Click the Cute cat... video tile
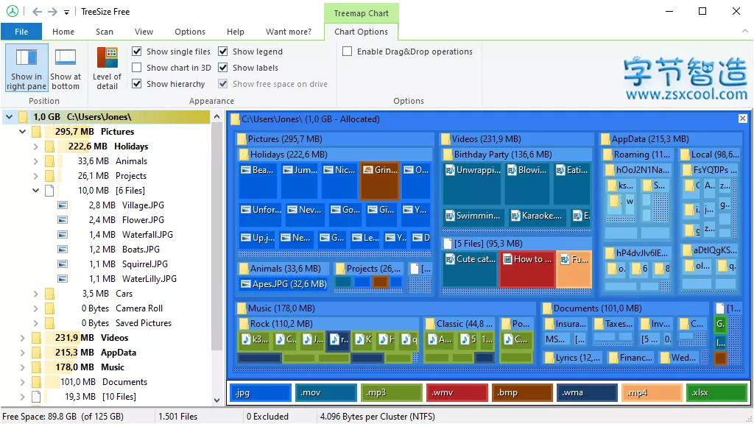 click(471, 269)
